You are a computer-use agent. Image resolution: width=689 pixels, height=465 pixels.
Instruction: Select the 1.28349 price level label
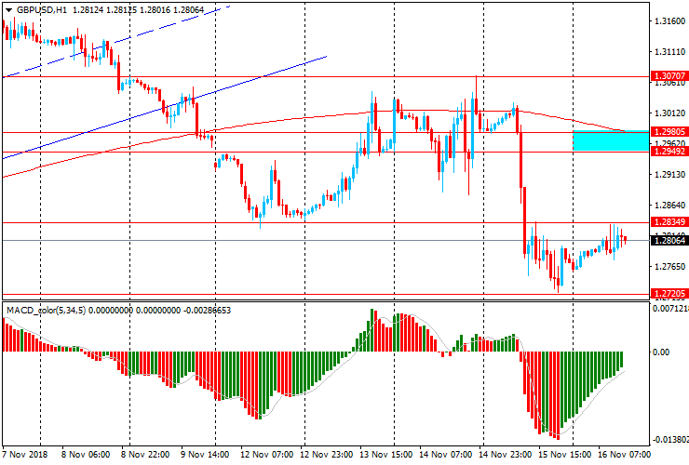coord(669,222)
